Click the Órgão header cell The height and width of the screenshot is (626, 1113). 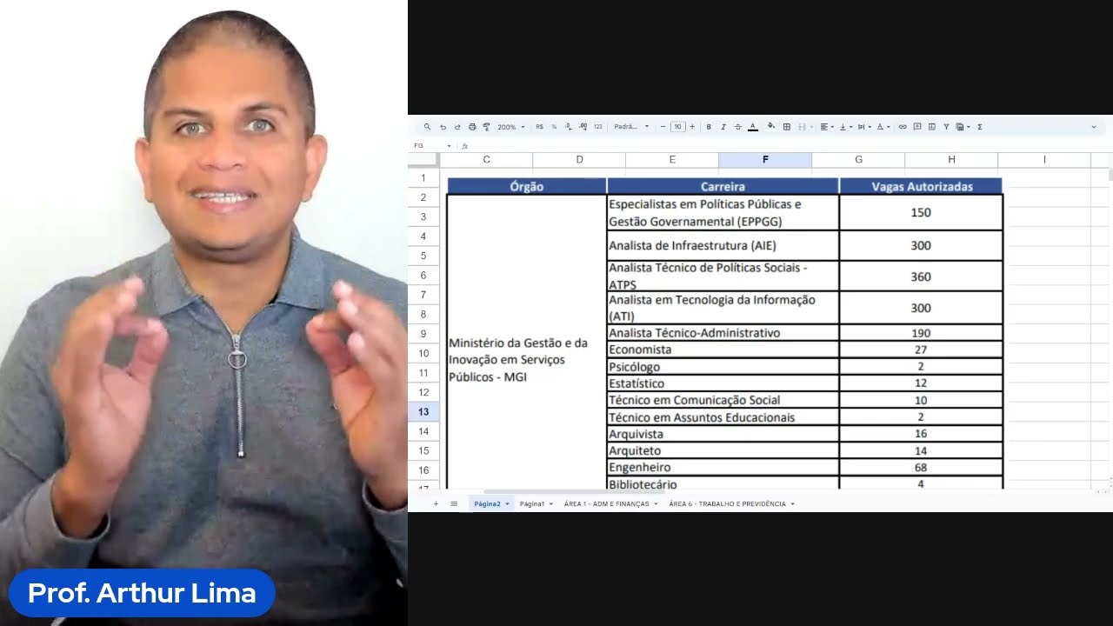(527, 186)
